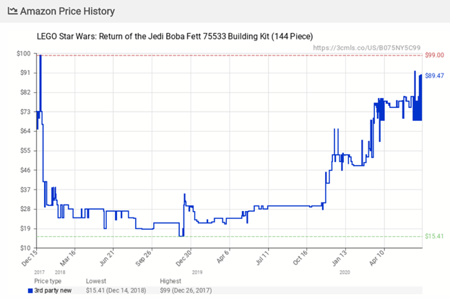Click the chart icon beside Amazon Price History
Screen dimensions: 450x299
[x=13, y=12]
